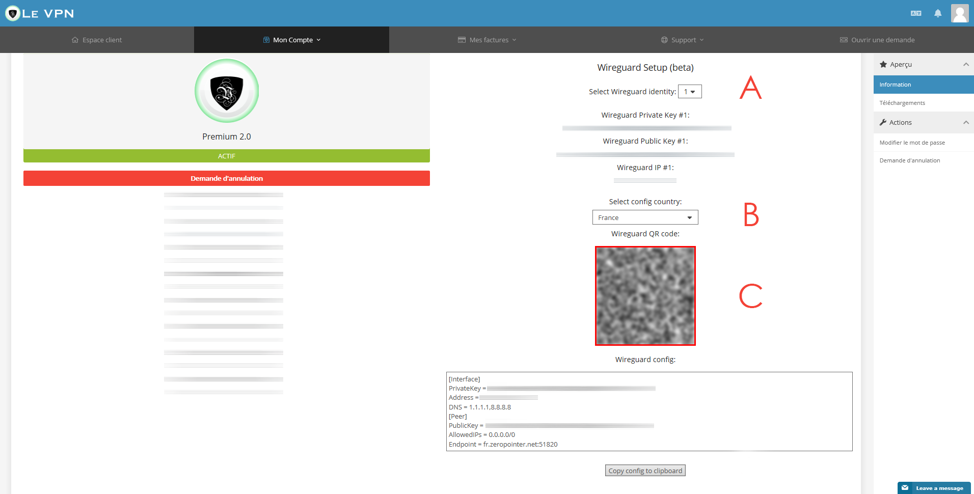Image resolution: width=974 pixels, height=494 pixels.
Task: Click the Premium 2.0 shield logo
Action: (x=227, y=91)
